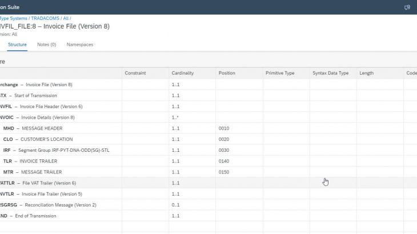This screenshot has width=417, height=234.
Task: Click position value 0010
Action: (x=224, y=128)
